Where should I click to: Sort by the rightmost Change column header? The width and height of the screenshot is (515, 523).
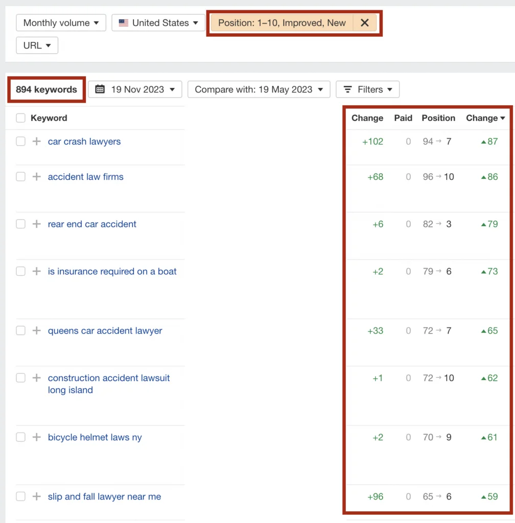point(485,118)
